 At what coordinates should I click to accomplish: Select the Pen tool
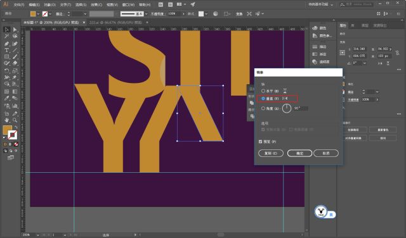(6, 44)
